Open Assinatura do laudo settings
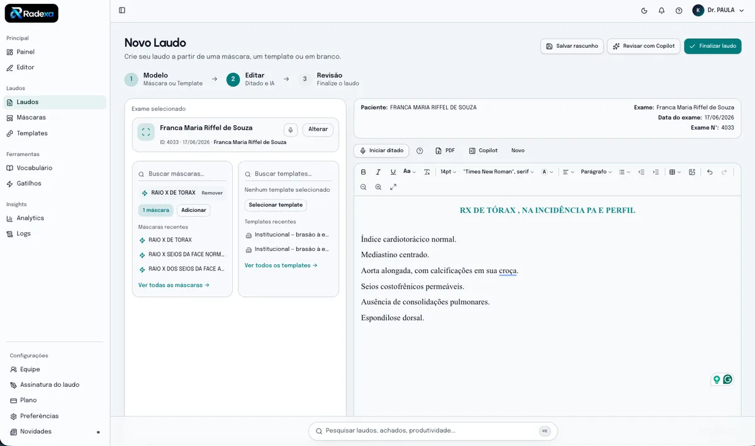 point(55,384)
